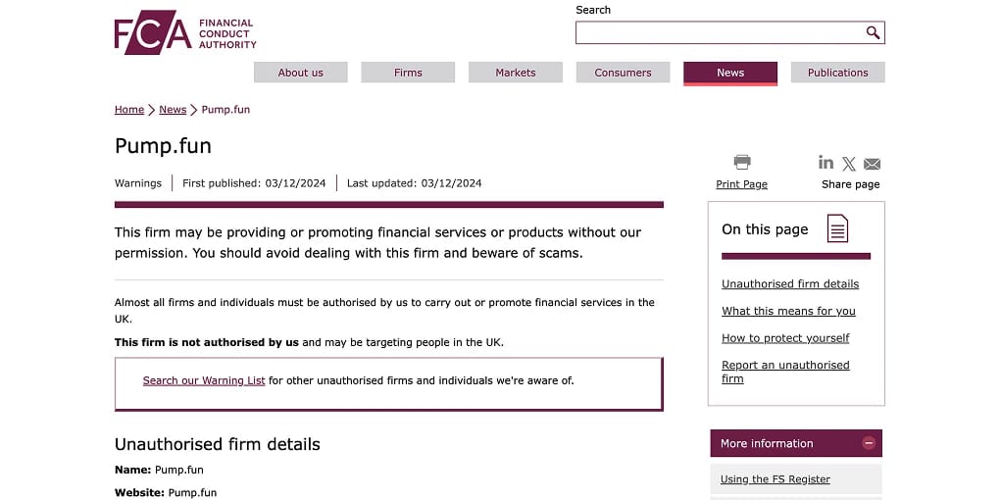The height and width of the screenshot is (500, 1001).
Task: Click the printer icon
Action: click(742, 162)
